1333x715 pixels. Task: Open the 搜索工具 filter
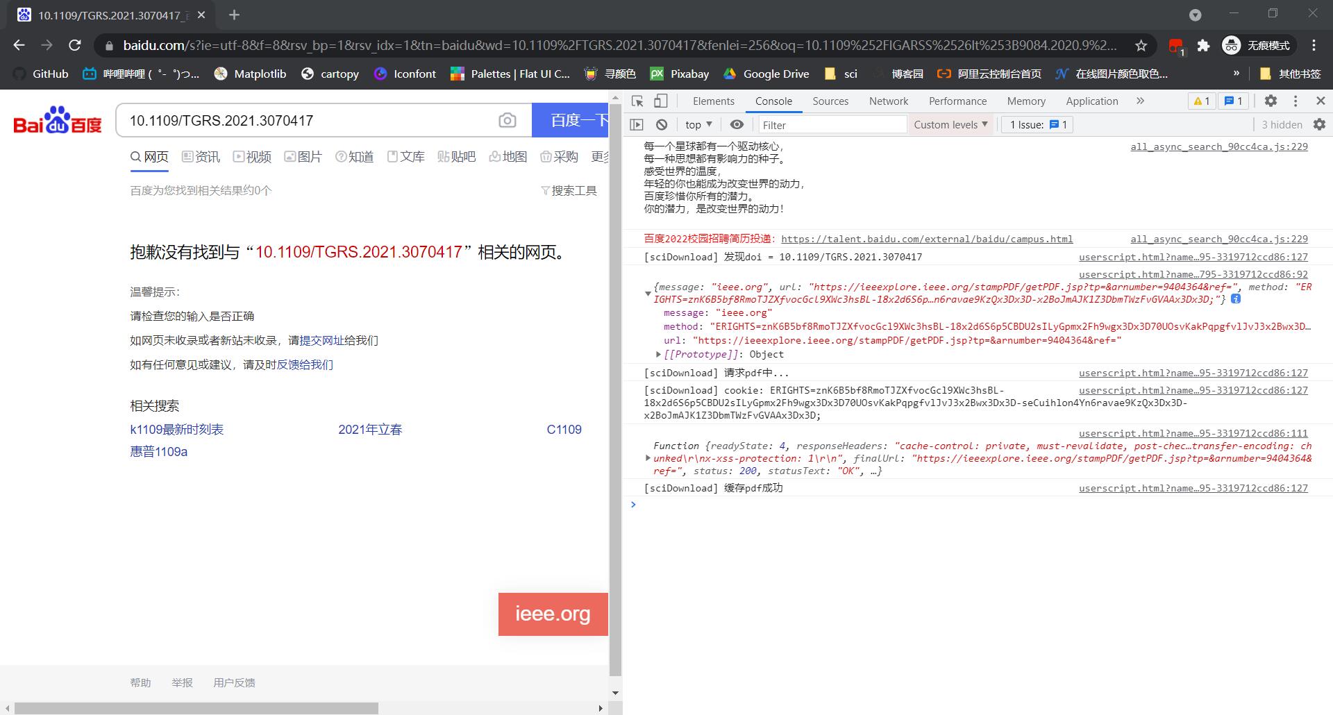[x=569, y=191]
